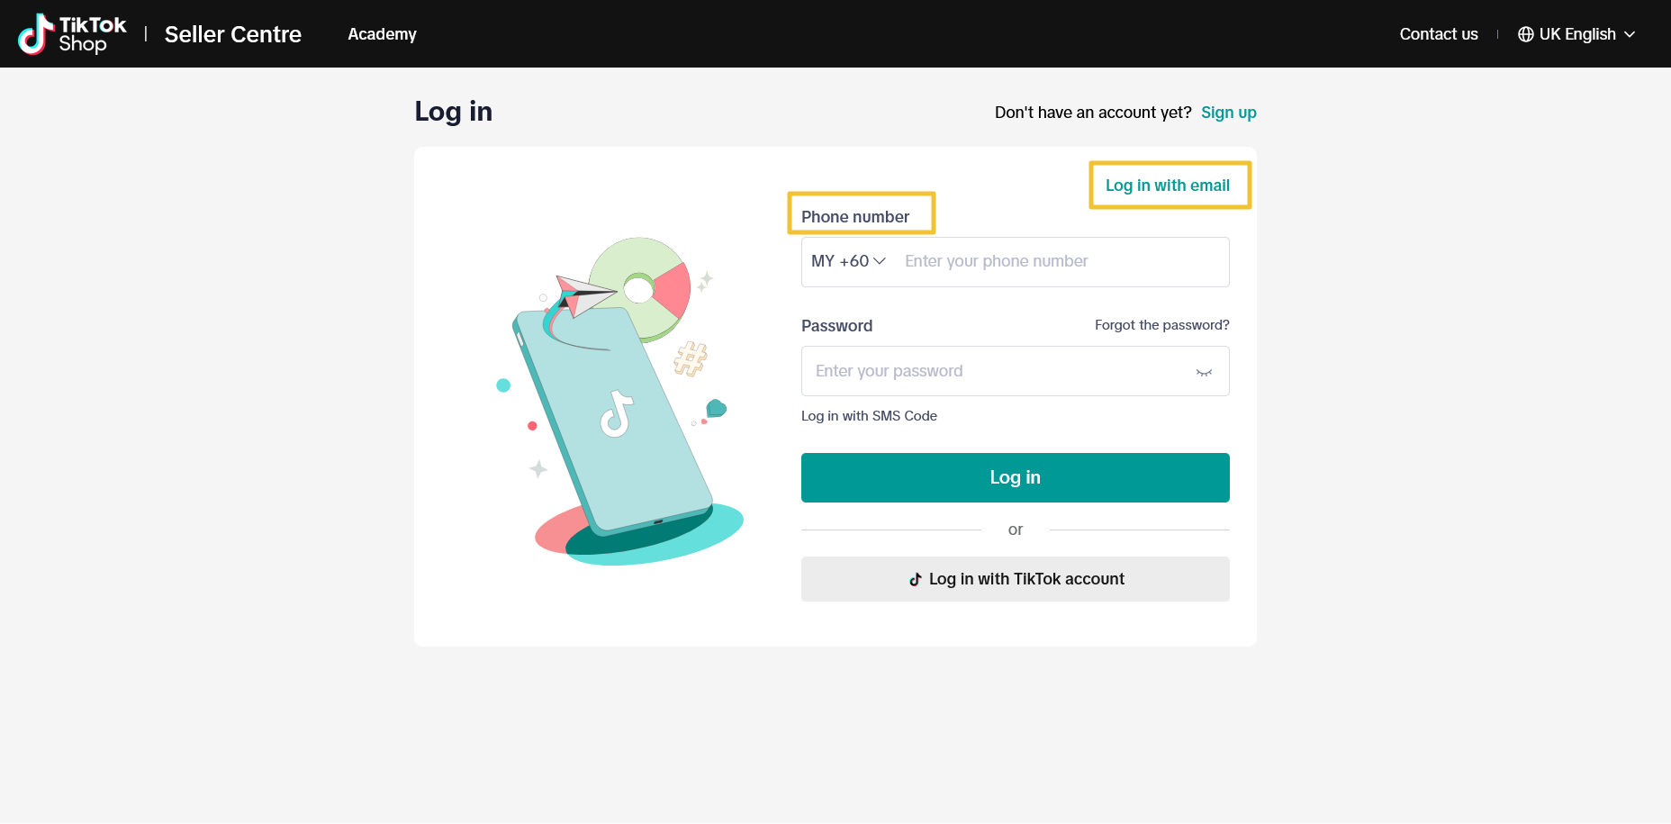Click the phone illustration
The height and width of the screenshot is (824, 1671).
tap(612, 414)
